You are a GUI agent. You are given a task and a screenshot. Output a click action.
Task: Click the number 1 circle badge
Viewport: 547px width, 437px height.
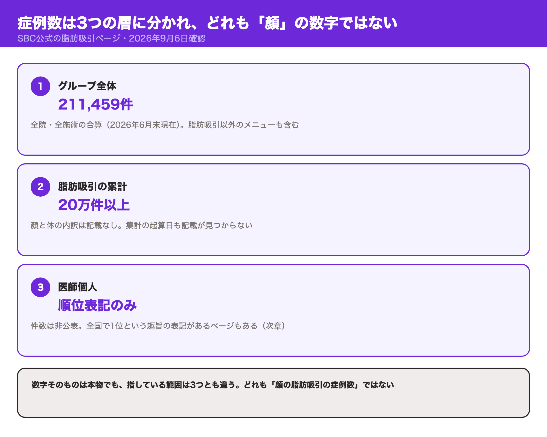coord(40,86)
